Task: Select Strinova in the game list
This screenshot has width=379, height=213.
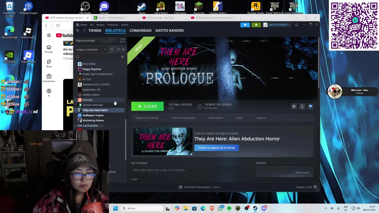Action: 100,100
